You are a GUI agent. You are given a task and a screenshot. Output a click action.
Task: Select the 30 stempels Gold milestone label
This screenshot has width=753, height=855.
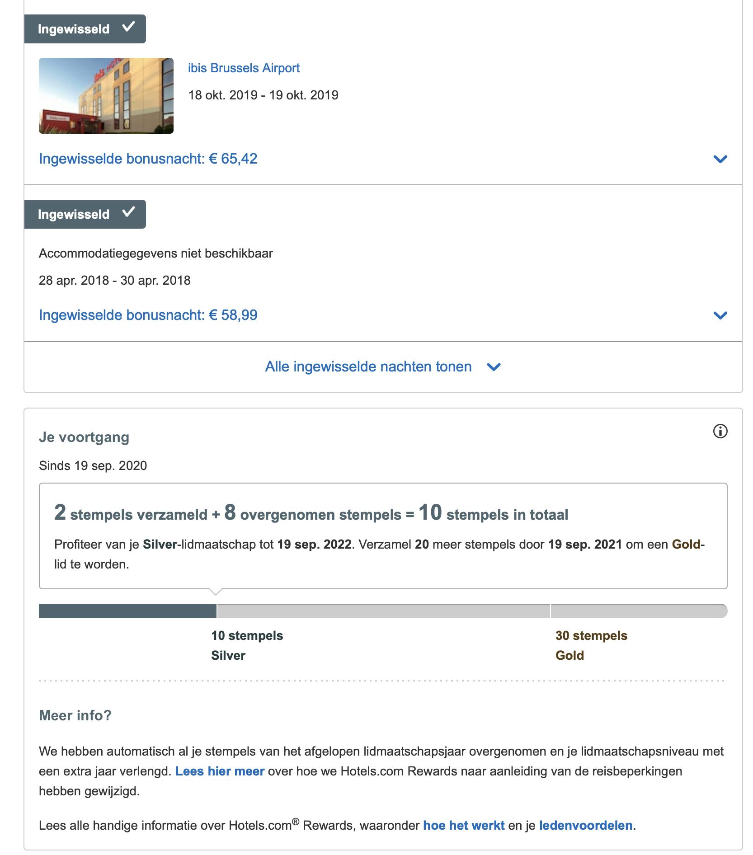point(591,645)
